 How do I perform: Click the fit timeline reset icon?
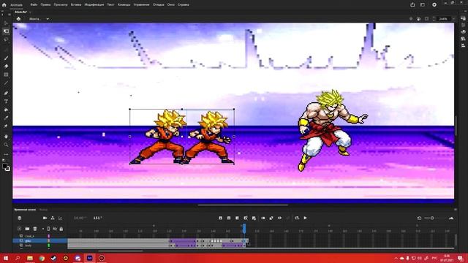(x=419, y=218)
